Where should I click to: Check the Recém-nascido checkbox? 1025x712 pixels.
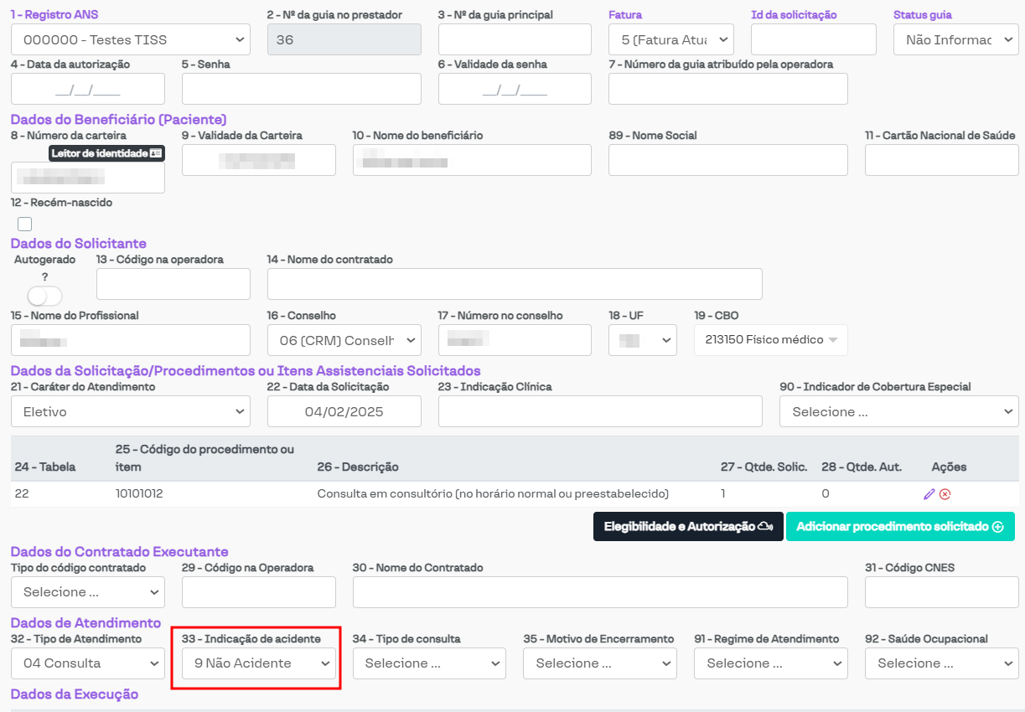(x=25, y=224)
